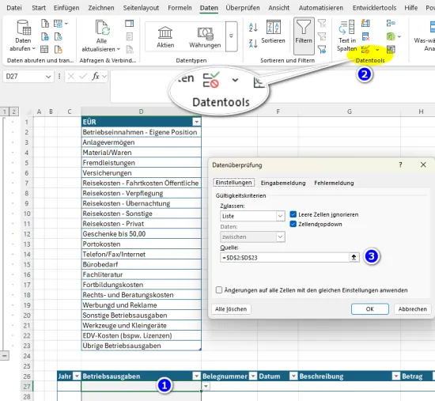Image resolution: width=435 pixels, height=401 pixels.
Task: Click the dialog help question mark
Action: pos(400,165)
